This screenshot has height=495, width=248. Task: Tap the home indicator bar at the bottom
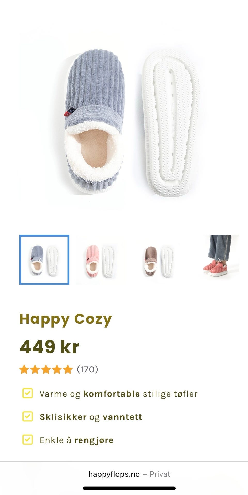(129, 488)
